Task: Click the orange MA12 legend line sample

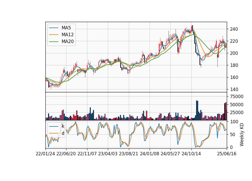Action: (54, 35)
